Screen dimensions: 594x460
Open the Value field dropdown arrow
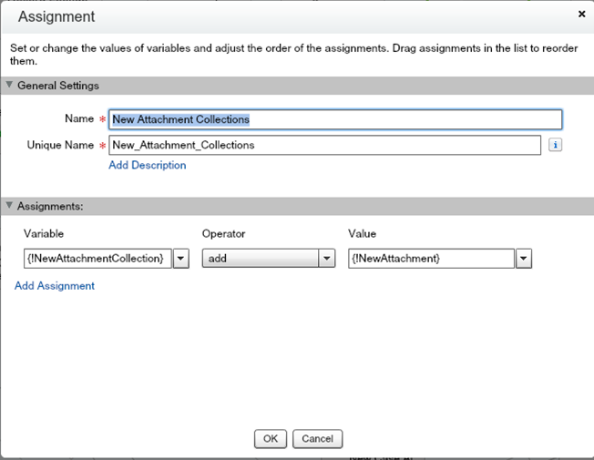point(524,259)
